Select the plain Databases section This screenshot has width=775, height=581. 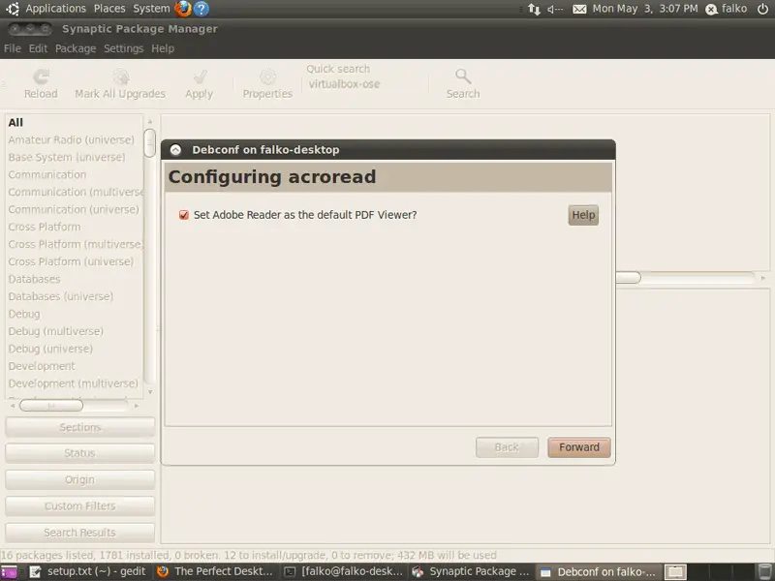[x=75, y=279]
